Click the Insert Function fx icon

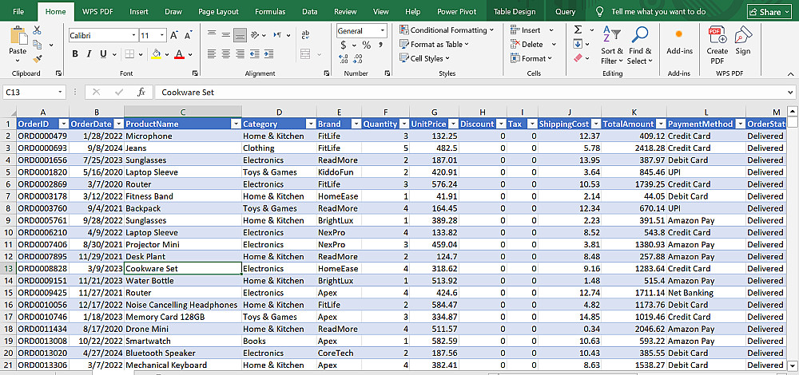click(x=141, y=92)
